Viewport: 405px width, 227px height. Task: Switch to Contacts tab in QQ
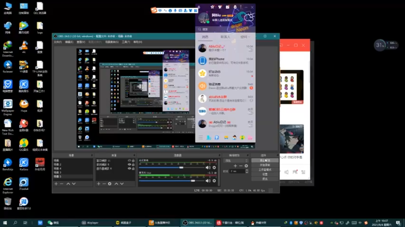pos(225,37)
